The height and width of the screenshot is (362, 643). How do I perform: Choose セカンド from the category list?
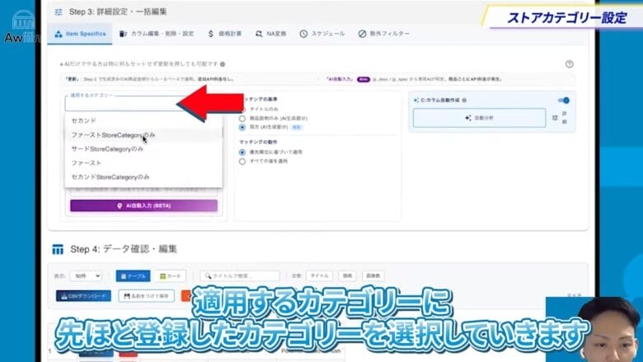[143, 120]
